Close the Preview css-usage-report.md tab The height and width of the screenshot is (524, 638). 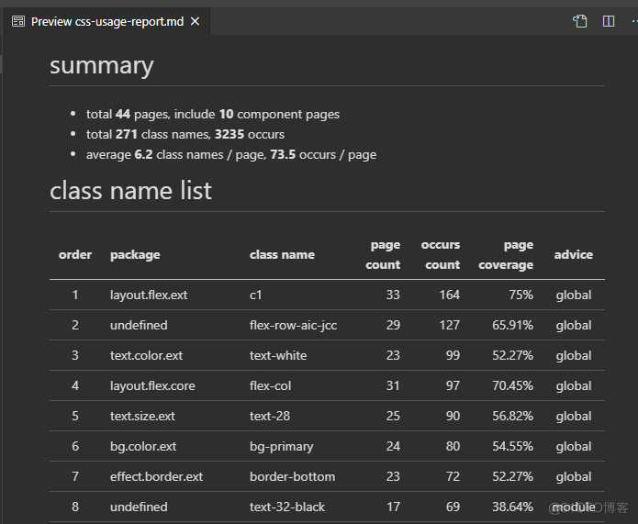pyautogui.click(x=195, y=21)
